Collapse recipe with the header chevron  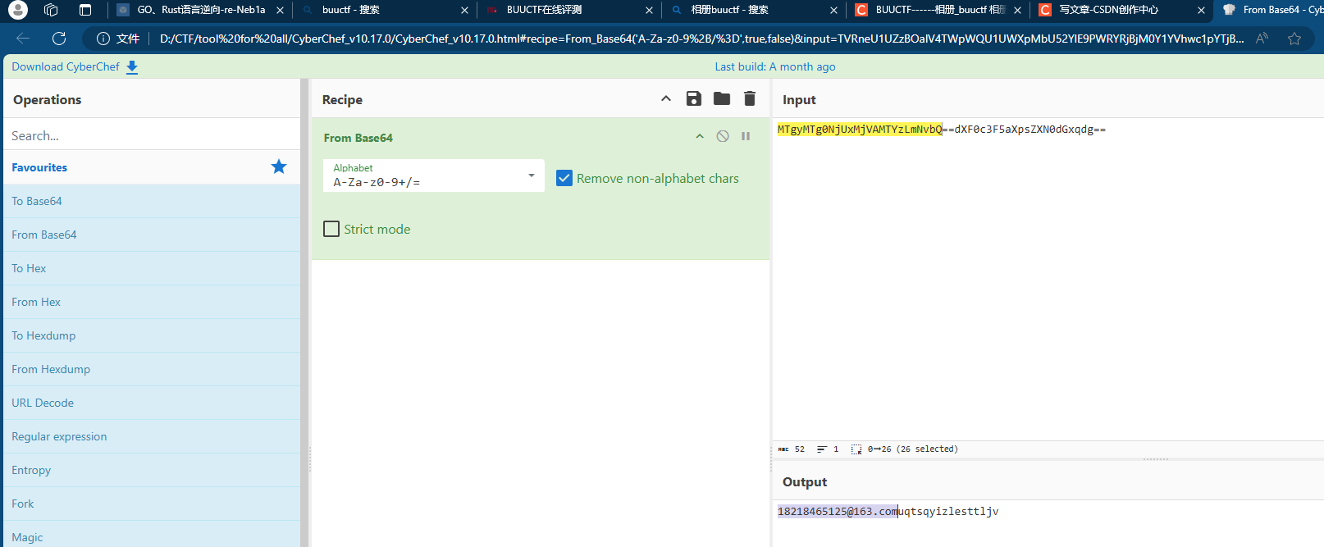click(x=666, y=98)
